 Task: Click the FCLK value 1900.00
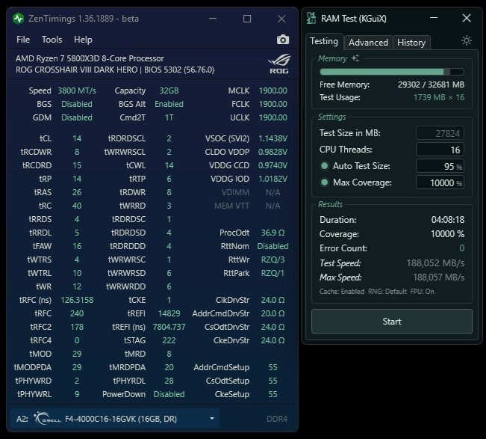pos(272,104)
